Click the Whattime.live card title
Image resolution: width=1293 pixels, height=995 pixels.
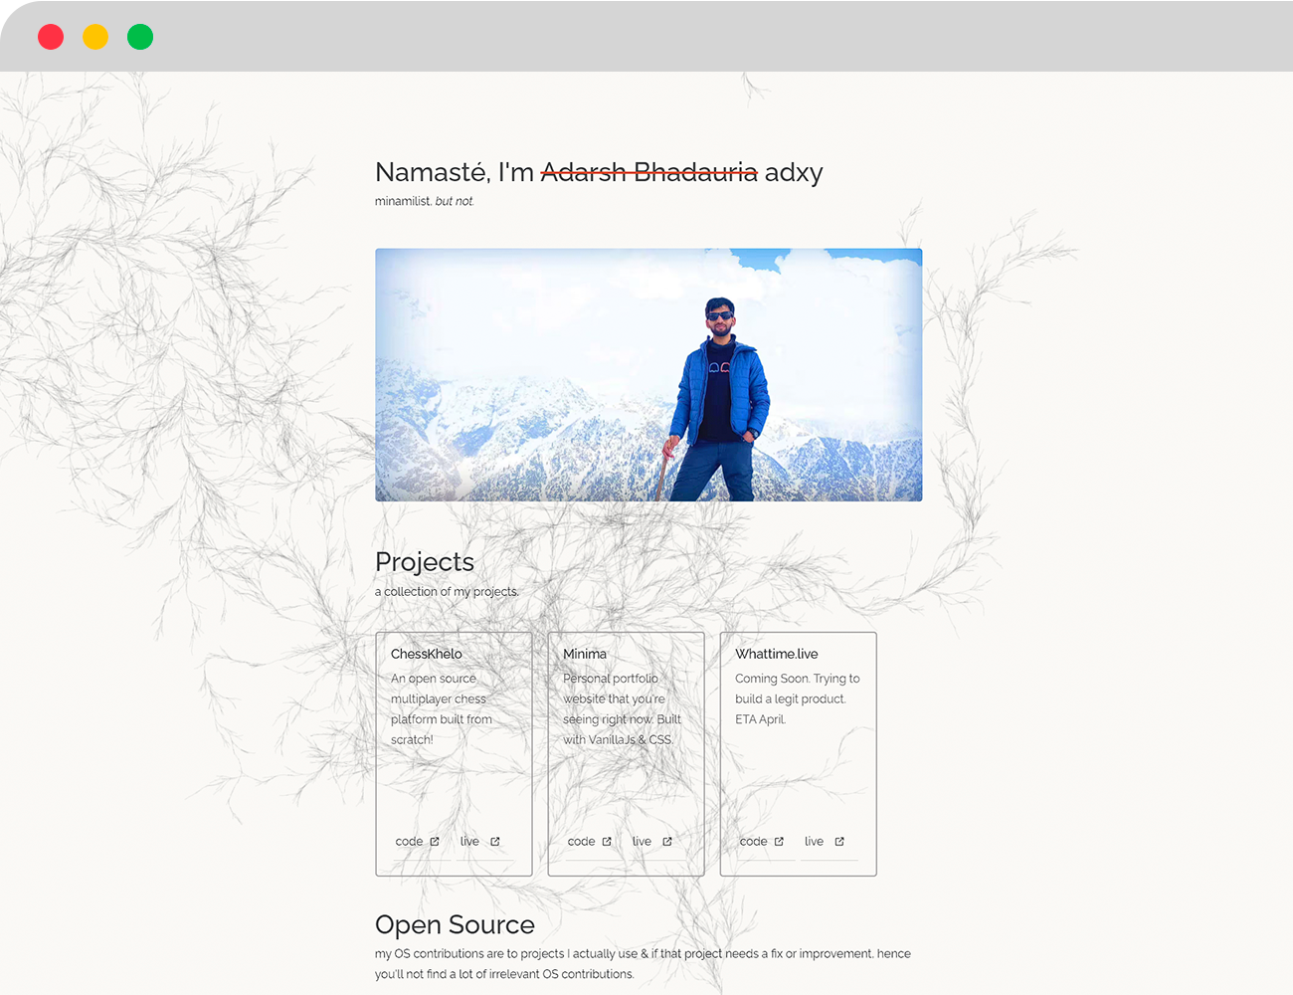coord(777,654)
